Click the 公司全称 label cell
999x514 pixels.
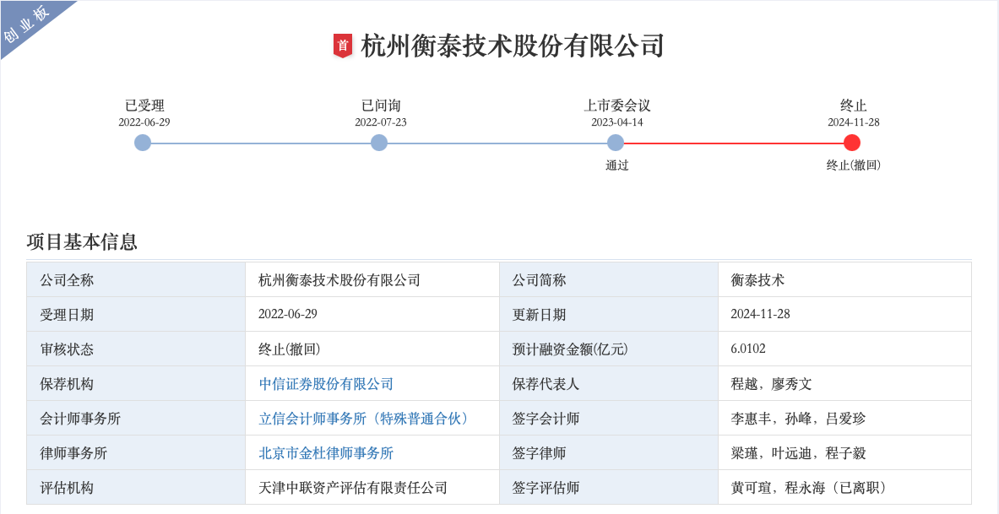tap(136, 279)
